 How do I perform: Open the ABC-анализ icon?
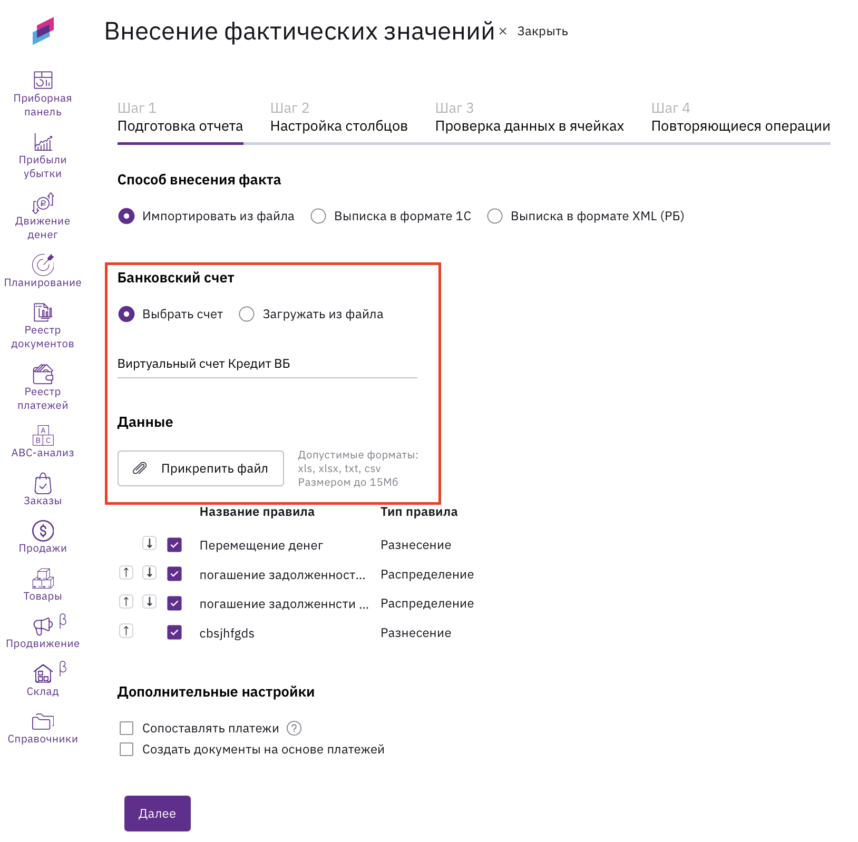tap(43, 435)
